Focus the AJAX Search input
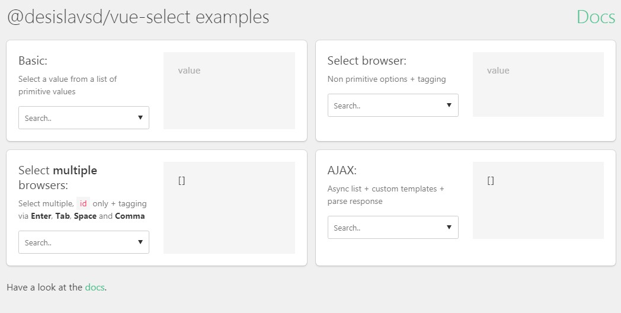621x313 pixels. point(385,228)
